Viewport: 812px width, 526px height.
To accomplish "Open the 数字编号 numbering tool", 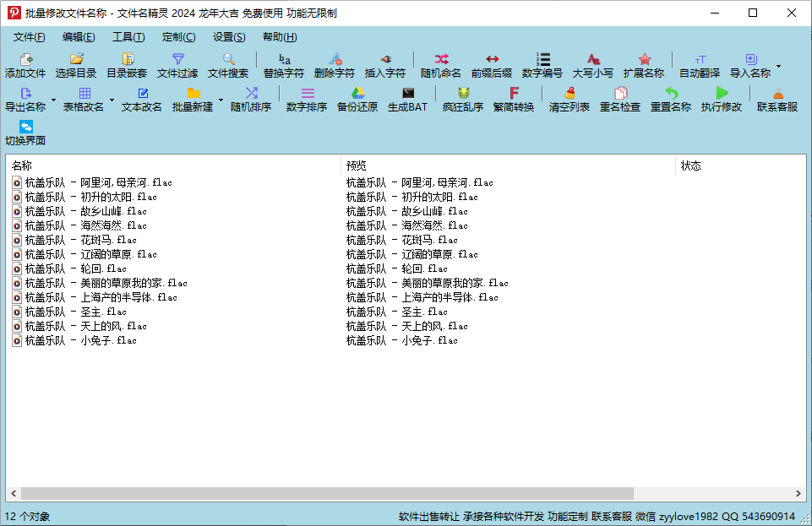I will pos(542,60).
